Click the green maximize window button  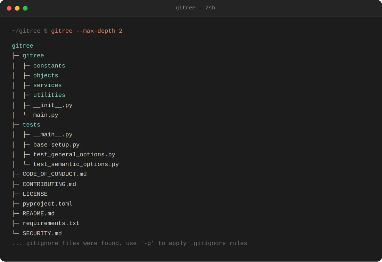(25, 8)
